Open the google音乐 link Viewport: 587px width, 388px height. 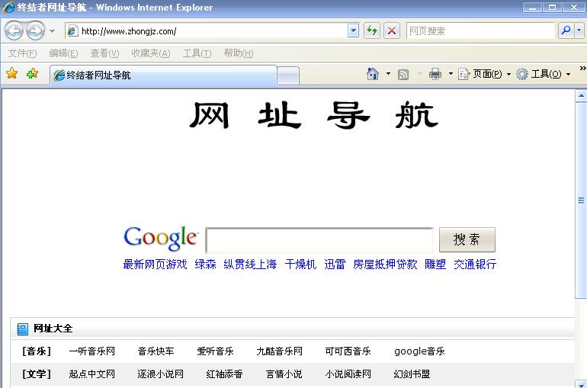419,351
